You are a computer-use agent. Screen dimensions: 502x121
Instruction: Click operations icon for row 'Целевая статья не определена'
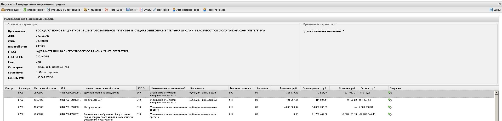point(390,93)
